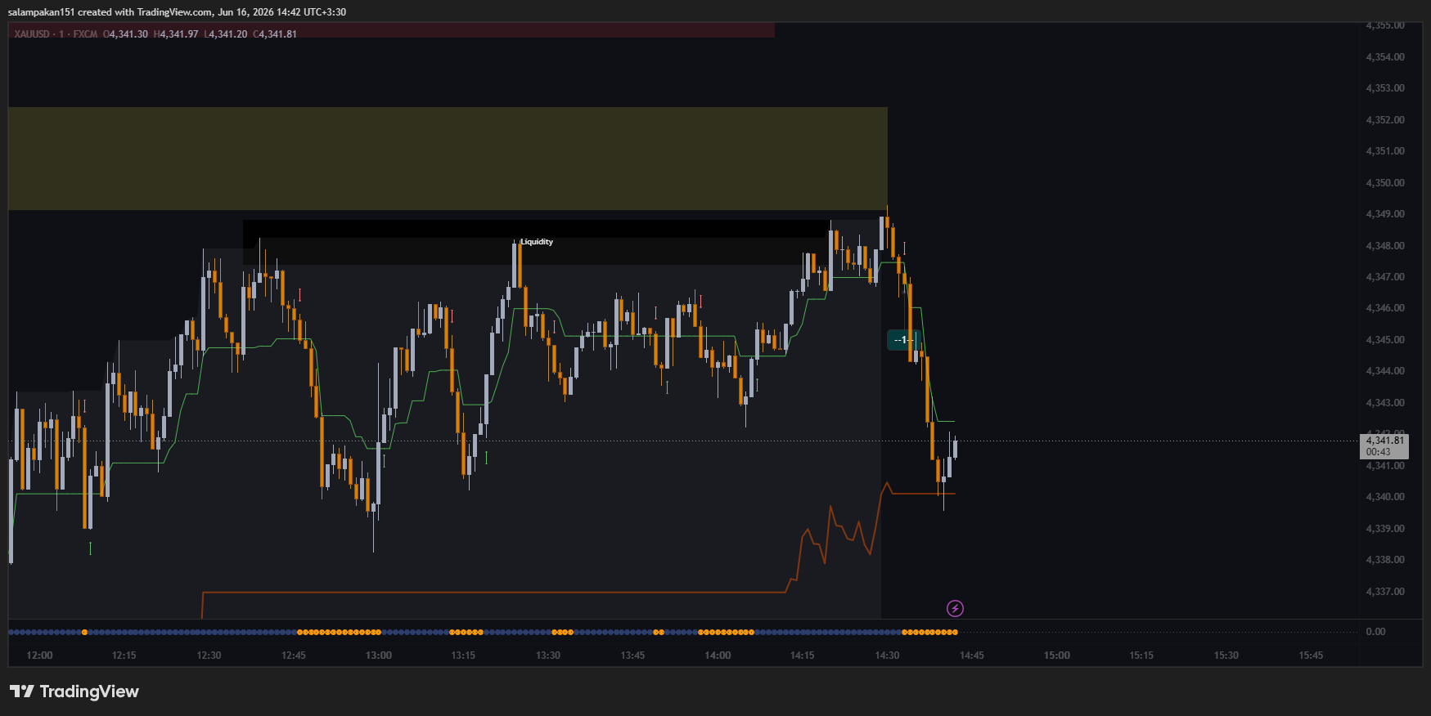Click the 13:15 time axis label
1431x716 pixels.
[463, 656]
